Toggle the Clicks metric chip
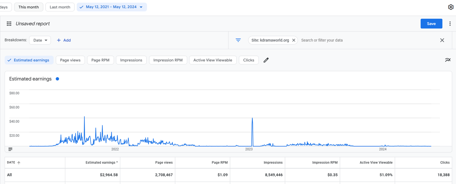 [x=249, y=60]
